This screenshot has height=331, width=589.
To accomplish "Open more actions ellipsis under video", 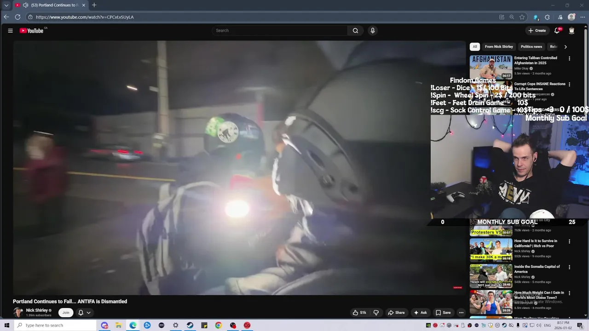I will click(461, 313).
